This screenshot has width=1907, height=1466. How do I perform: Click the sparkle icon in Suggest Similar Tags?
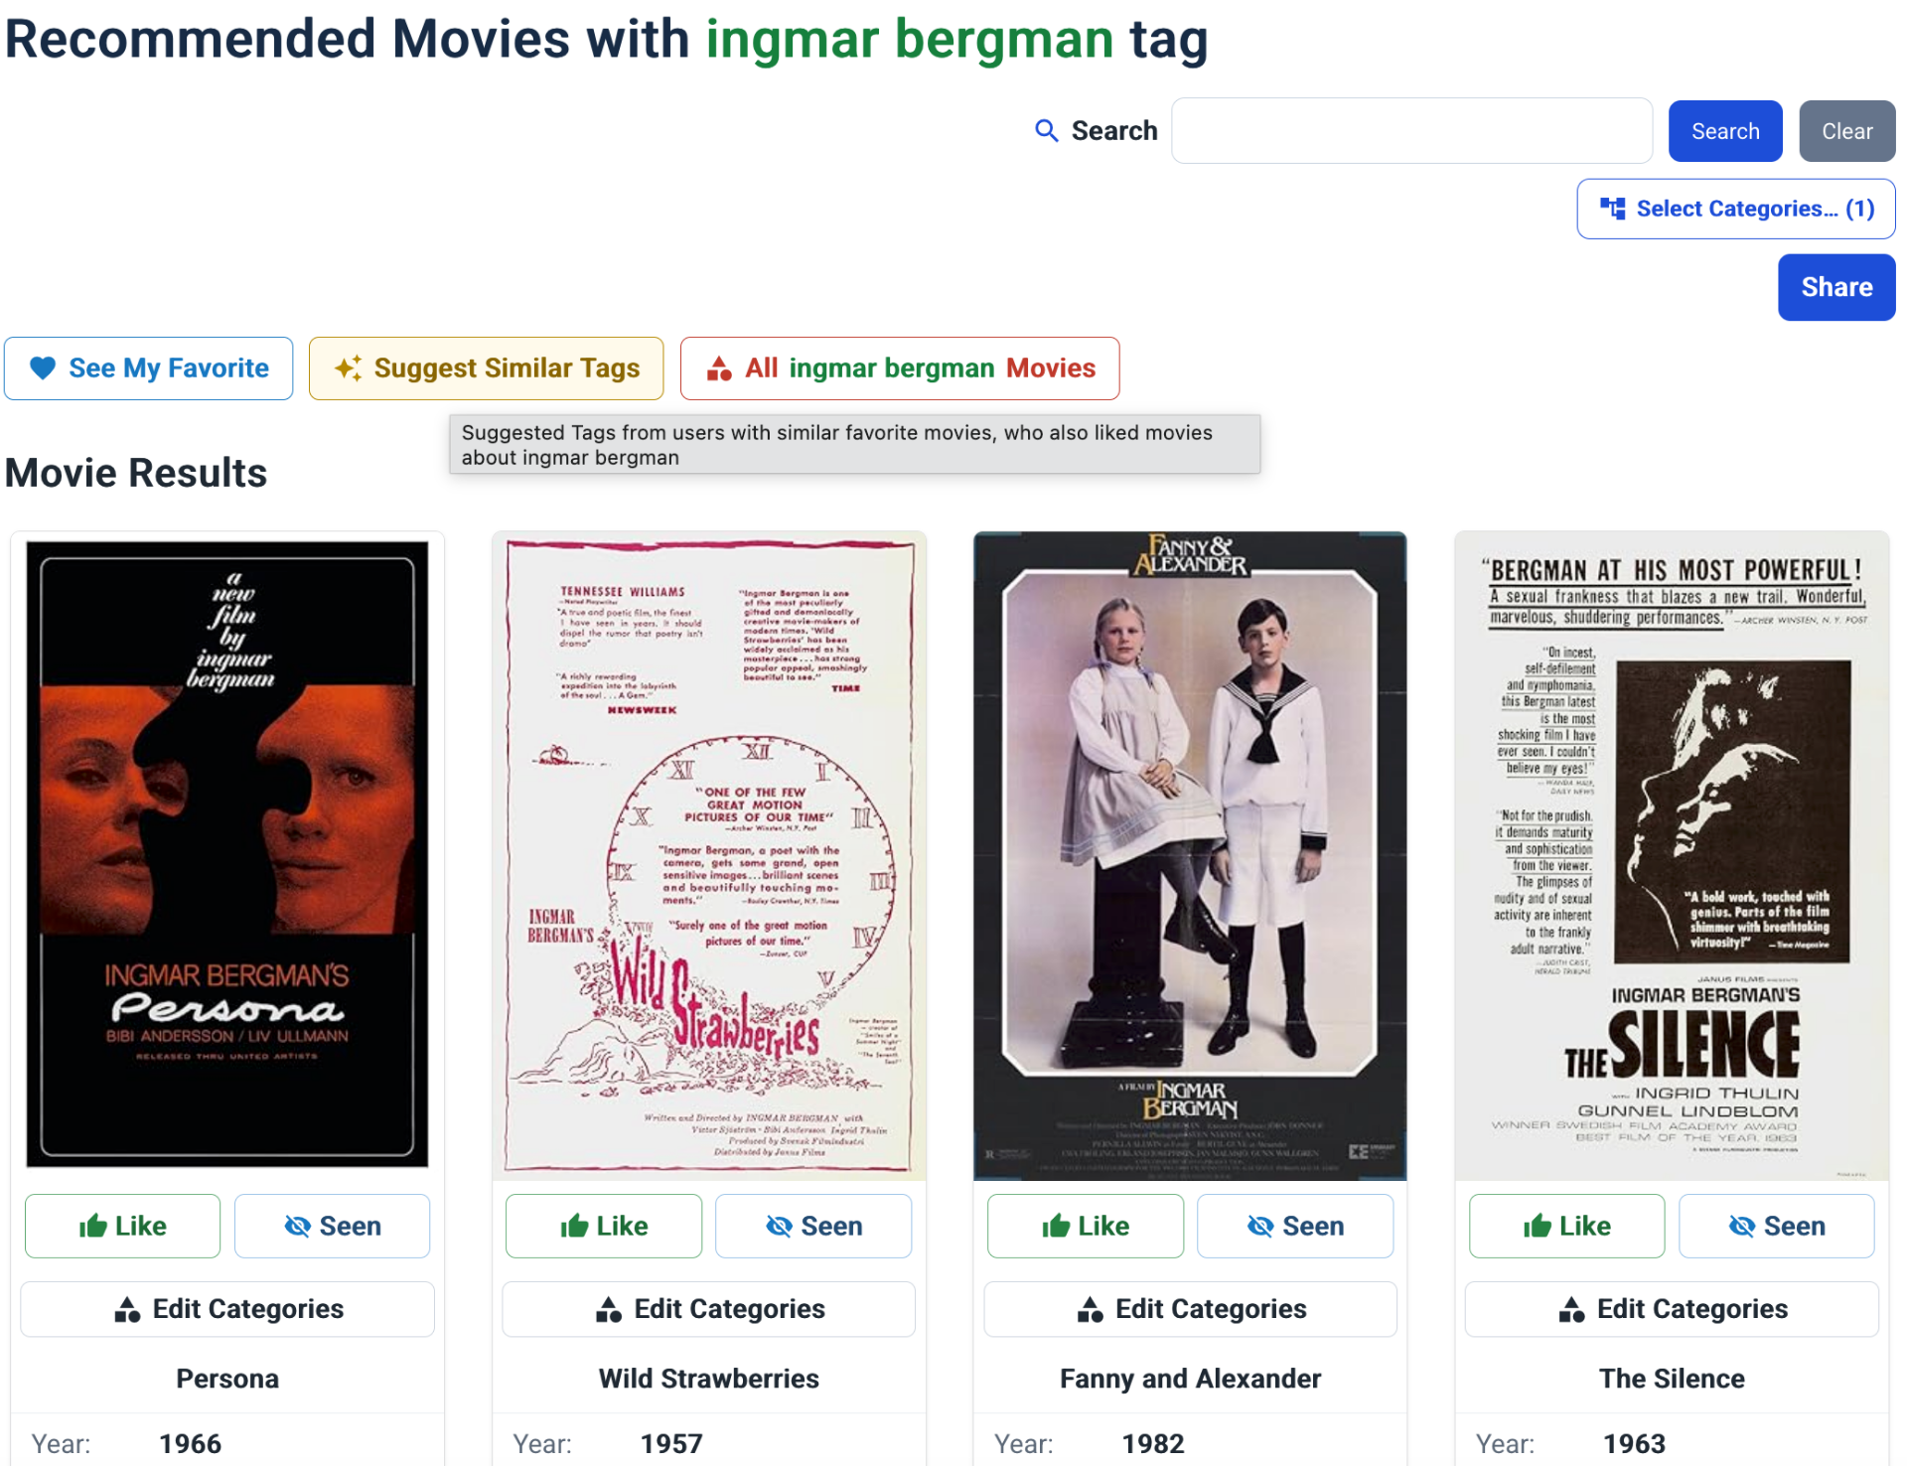348,368
